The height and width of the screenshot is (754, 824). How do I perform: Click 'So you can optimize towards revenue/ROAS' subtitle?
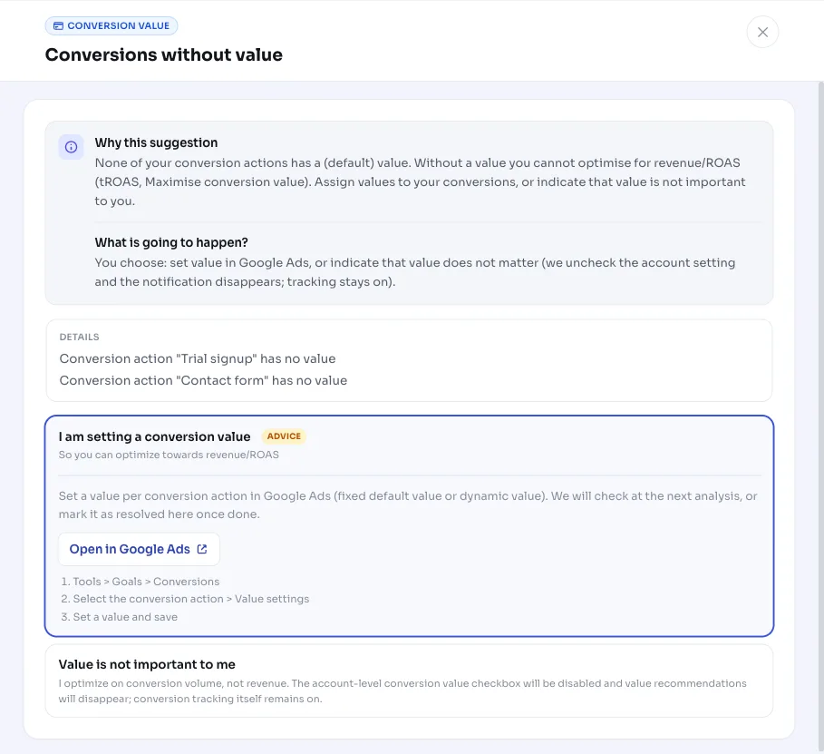click(169, 455)
